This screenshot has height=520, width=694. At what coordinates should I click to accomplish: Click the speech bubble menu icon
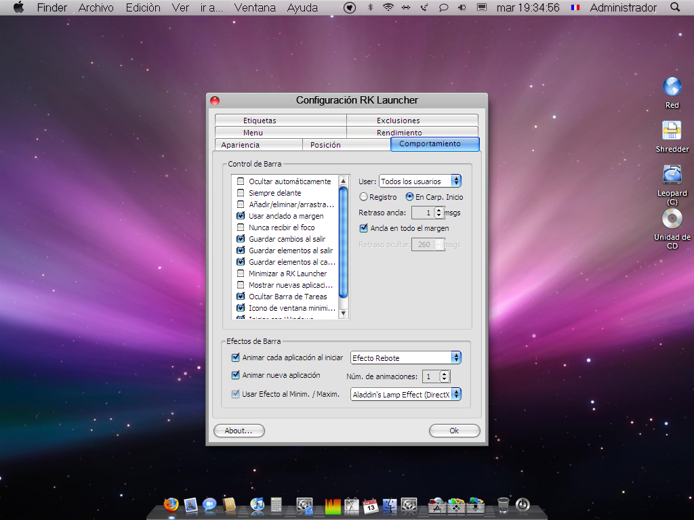click(x=443, y=7)
